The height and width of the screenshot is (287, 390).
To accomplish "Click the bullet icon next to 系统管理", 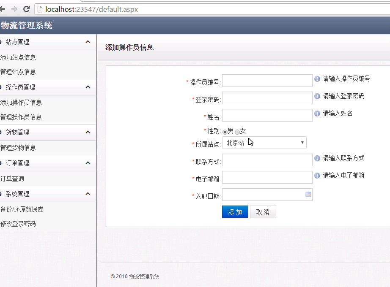I will (1, 194).
